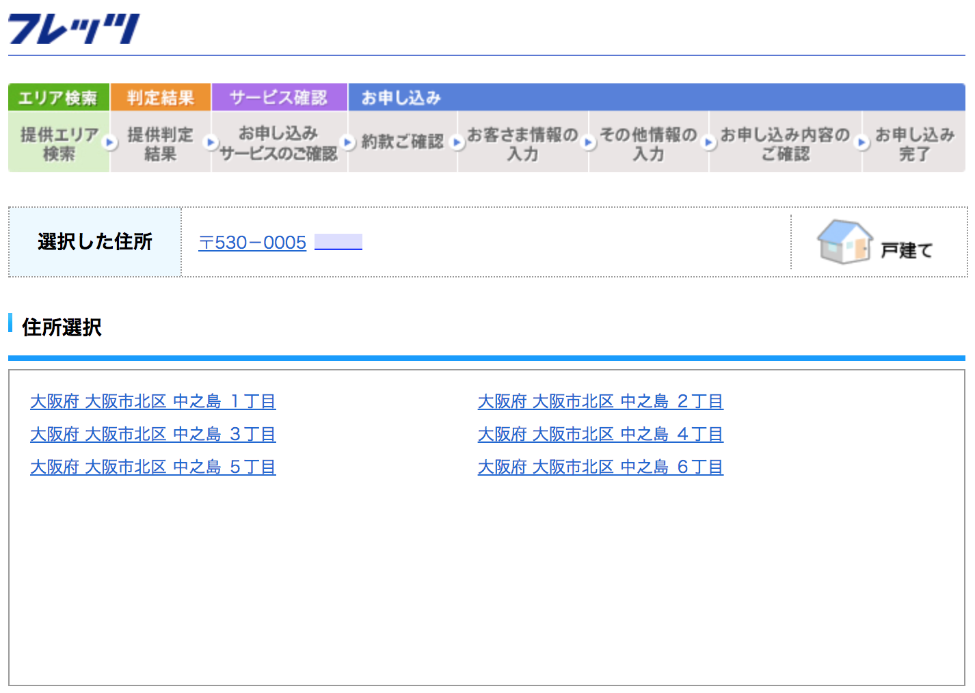Choose 大阪府 大阪市北区 中之島 1丁目

tap(152, 401)
